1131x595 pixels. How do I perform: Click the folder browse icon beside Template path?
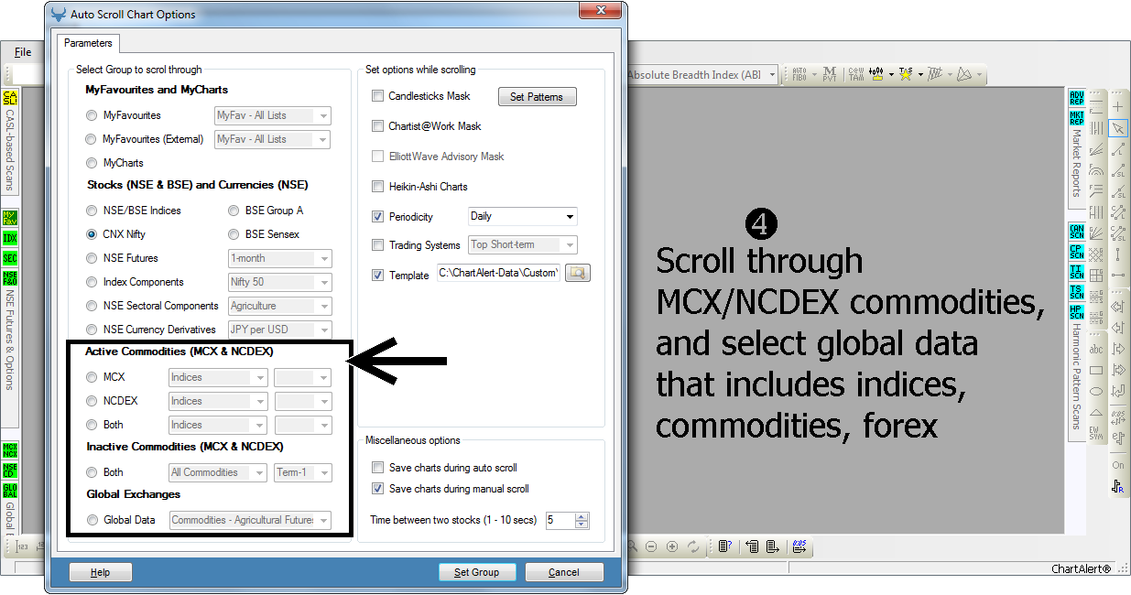tap(578, 273)
